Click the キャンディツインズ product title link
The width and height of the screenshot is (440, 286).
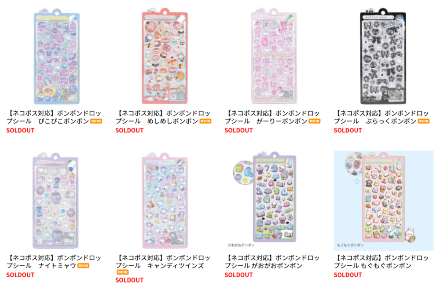163,262
